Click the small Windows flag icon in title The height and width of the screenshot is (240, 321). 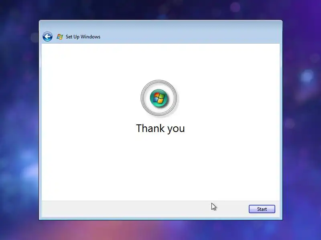60,37
